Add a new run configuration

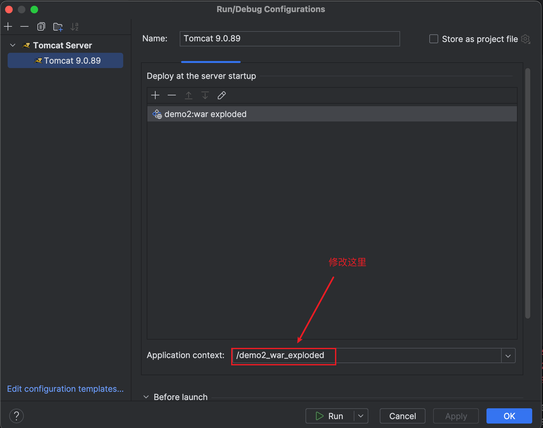click(x=8, y=26)
